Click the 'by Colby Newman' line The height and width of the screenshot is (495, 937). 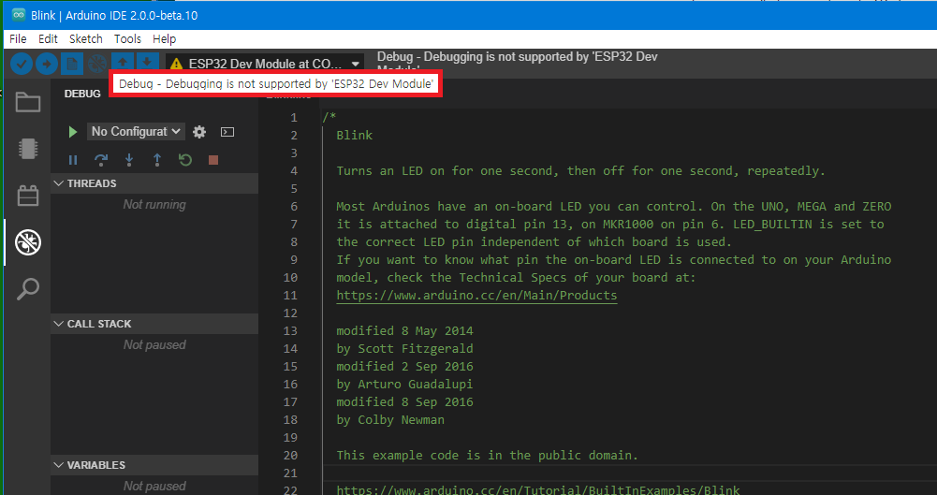click(390, 420)
